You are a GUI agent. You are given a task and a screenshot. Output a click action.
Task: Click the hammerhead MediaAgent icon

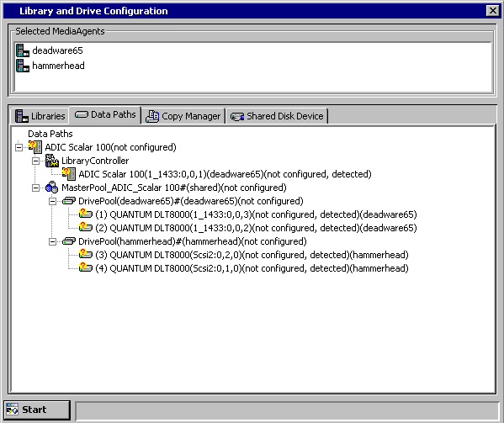pyautogui.click(x=23, y=66)
